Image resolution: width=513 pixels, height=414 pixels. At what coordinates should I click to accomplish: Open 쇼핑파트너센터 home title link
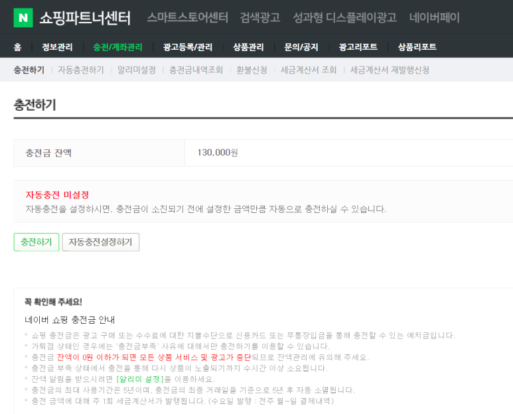click(x=85, y=18)
